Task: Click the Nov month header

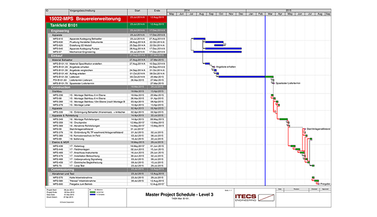Action: pyautogui.click(x=231, y=14)
